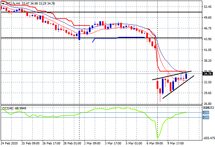Click the 3 Mar 17:00 time label
The image size is (215, 147).
113,143
